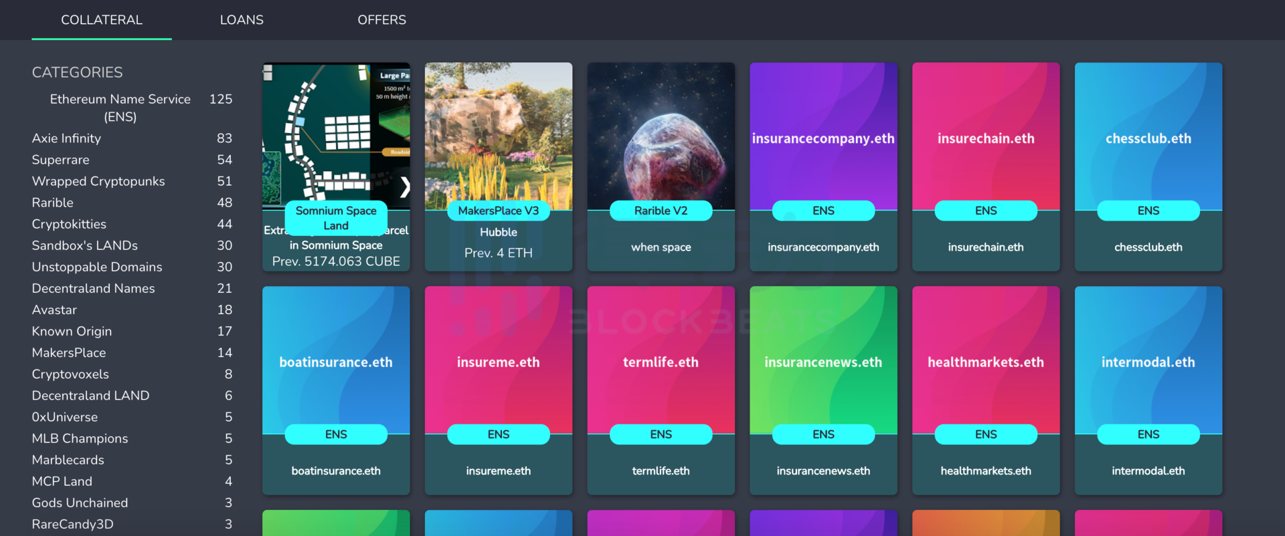Image resolution: width=1285 pixels, height=536 pixels.
Task: Filter by RareCandy3D category
Action: tap(132, 524)
